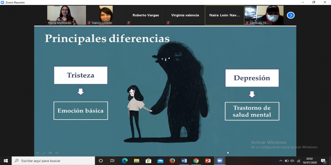Click Virginia valencia's muted microphone icon

pos(168,23)
